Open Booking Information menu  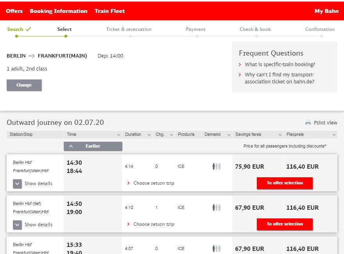[59, 11]
